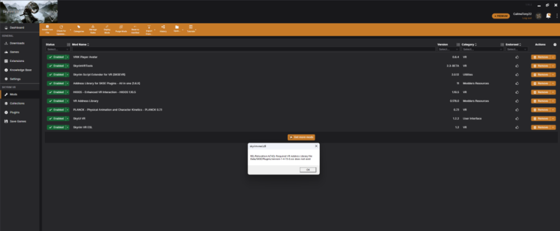
Task: Toggle Enabled for PLANCK mod
Action: tap(55, 109)
